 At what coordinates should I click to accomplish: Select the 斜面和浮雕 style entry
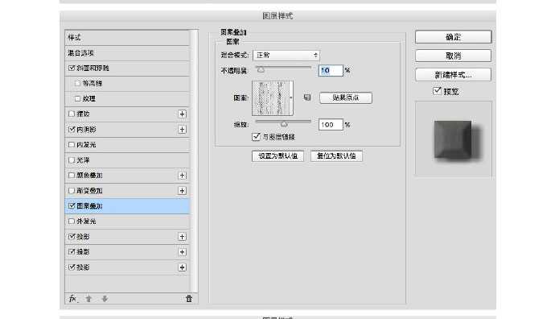coord(127,68)
